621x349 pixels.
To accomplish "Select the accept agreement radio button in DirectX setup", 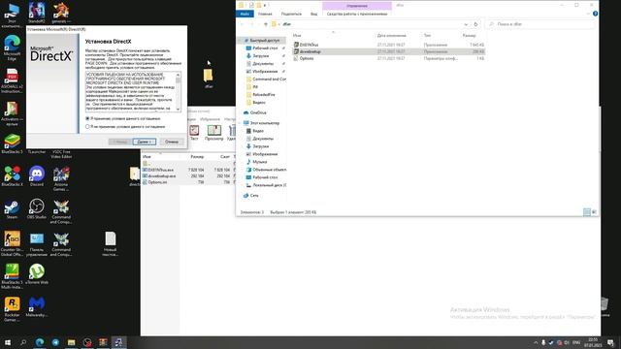I will (87, 118).
